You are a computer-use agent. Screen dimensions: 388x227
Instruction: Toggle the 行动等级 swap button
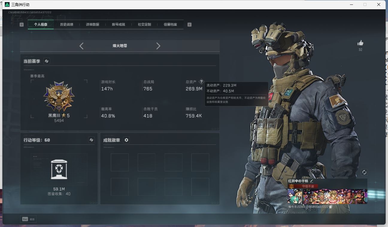91,140
